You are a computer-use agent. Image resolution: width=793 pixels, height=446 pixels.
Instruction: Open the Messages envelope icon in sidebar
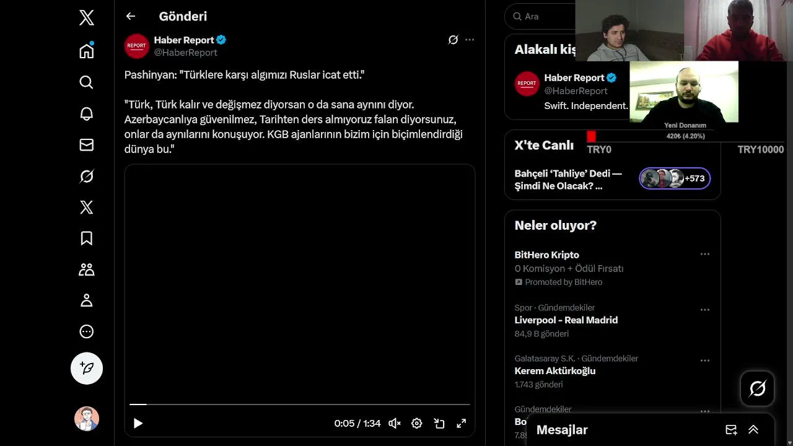pyautogui.click(x=87, y=144)
